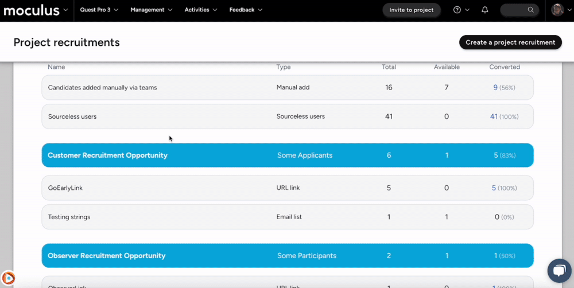This screenshot has height=288, width=574.
Task: Click the orange recorder icon bottom-left
Action: point(8,278)
